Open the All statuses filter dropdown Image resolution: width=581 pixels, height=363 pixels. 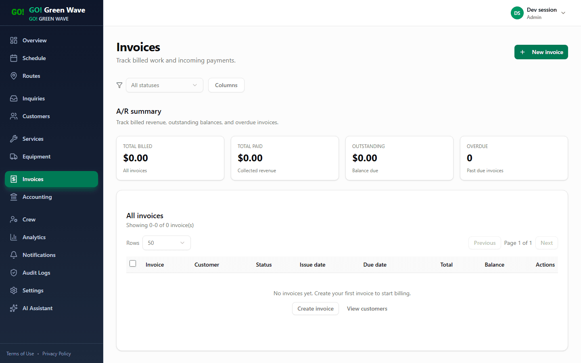[x=164, y=85]
